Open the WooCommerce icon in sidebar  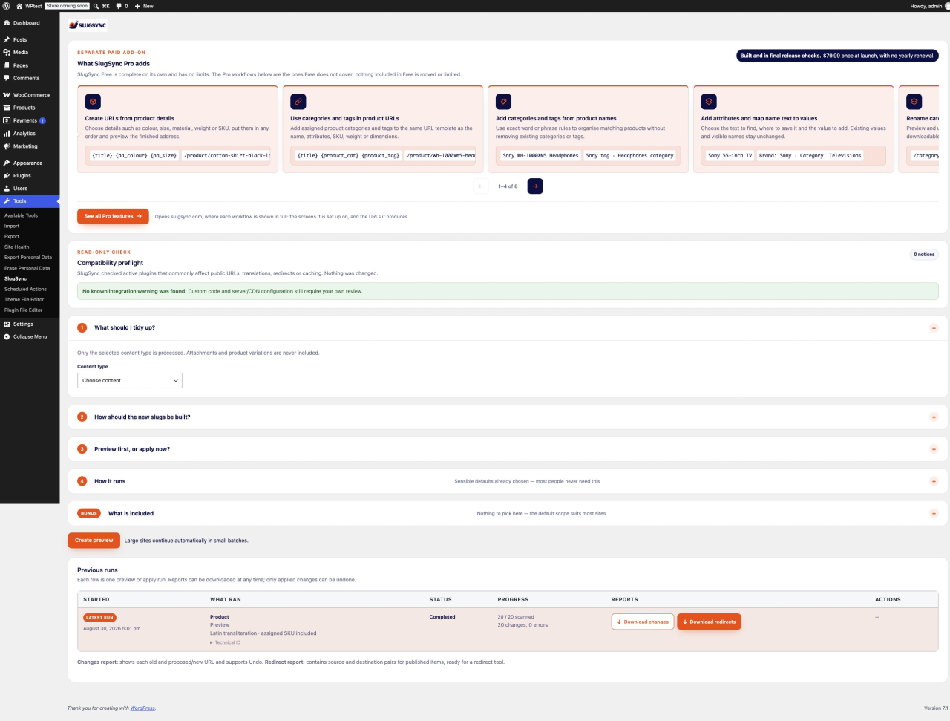(7, 95)
